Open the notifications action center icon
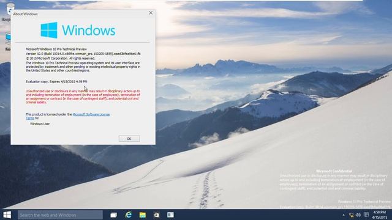392x220 pixels. pyautogui.click(x=366, y=215)
